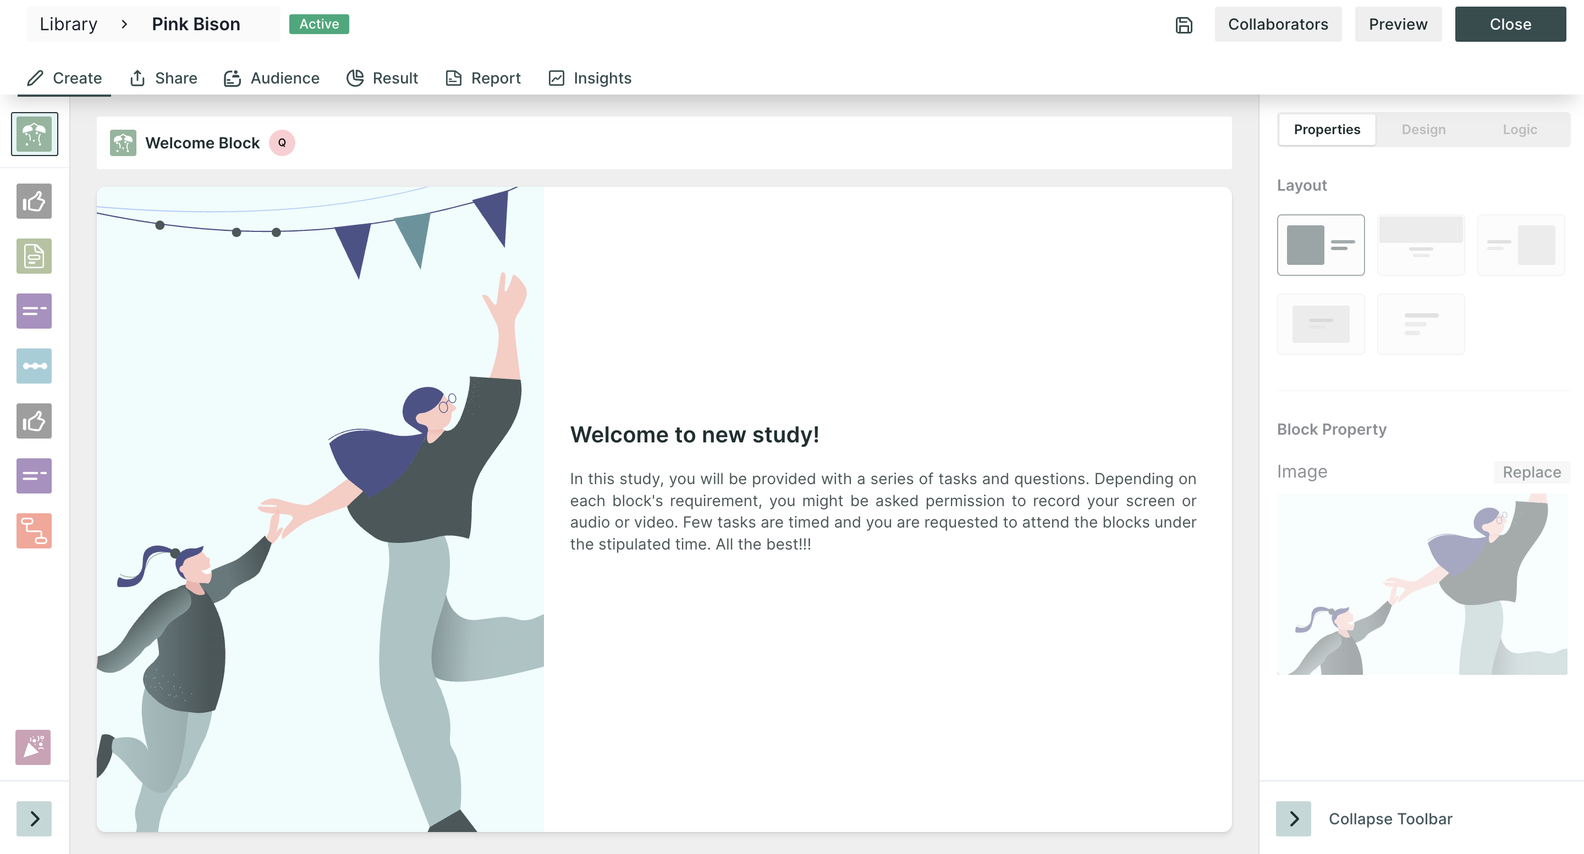This screenshot has width=1584, height=854.
Task: Click the Welcome Block title text
Action: pyautogui.click(x=202, y=143)
